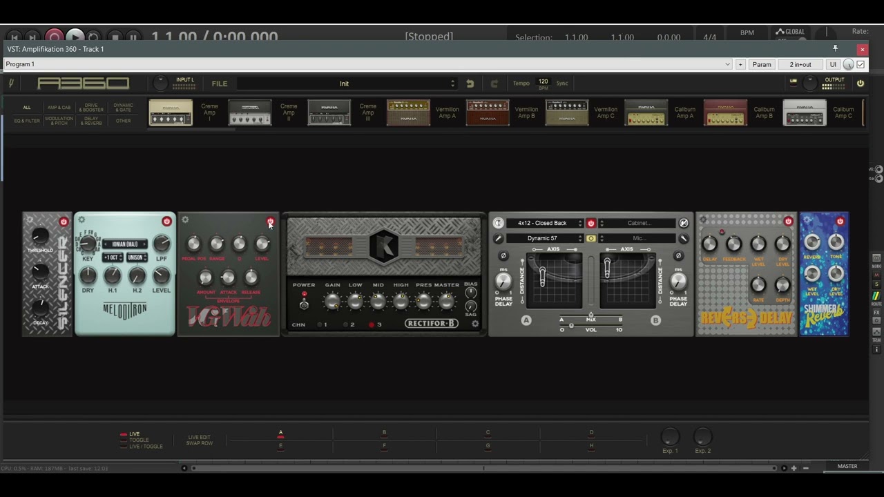Click cabinet B muted speaker icon
Viewport: 884px width, 497px height.
pyautogui.click(x=683, y=223)
